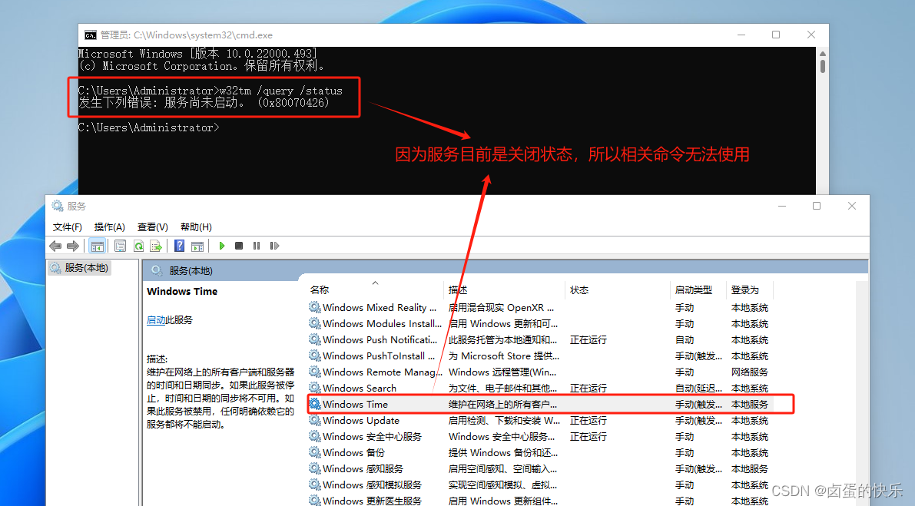The height and width of the screenshot is (506, 915).
Task: Click 正在运行 status of Windows Update
Action: click(588, 420)
